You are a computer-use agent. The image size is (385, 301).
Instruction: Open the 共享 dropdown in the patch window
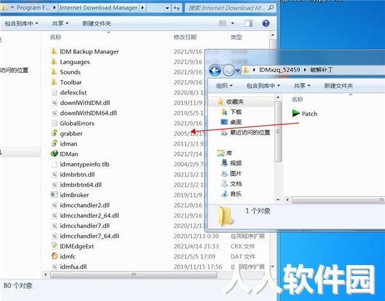coord(302,85)
